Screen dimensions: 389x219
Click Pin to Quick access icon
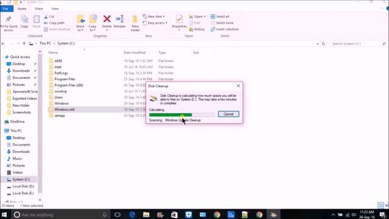pos(9,19)
